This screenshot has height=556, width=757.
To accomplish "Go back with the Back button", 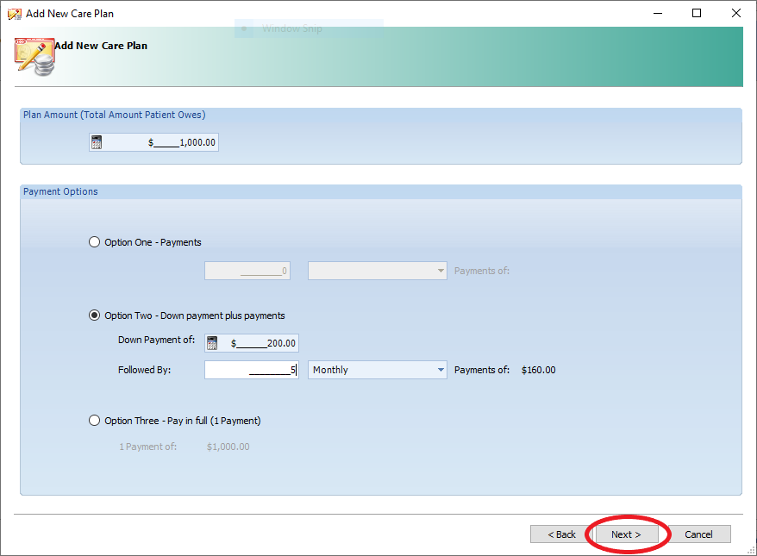I will [561, 534].
